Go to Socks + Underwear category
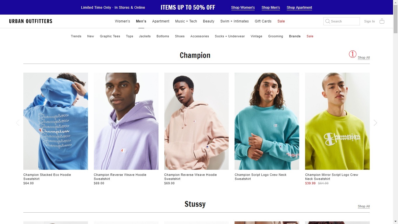 point(230,36)
